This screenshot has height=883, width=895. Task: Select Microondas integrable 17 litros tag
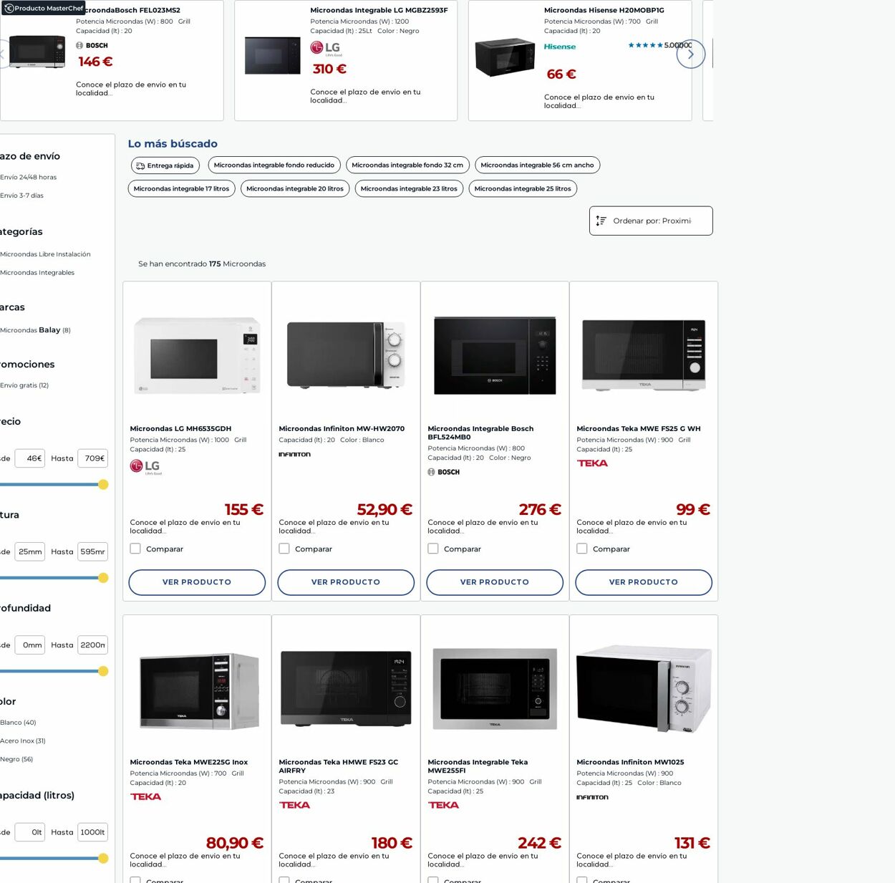pos(181,189)
